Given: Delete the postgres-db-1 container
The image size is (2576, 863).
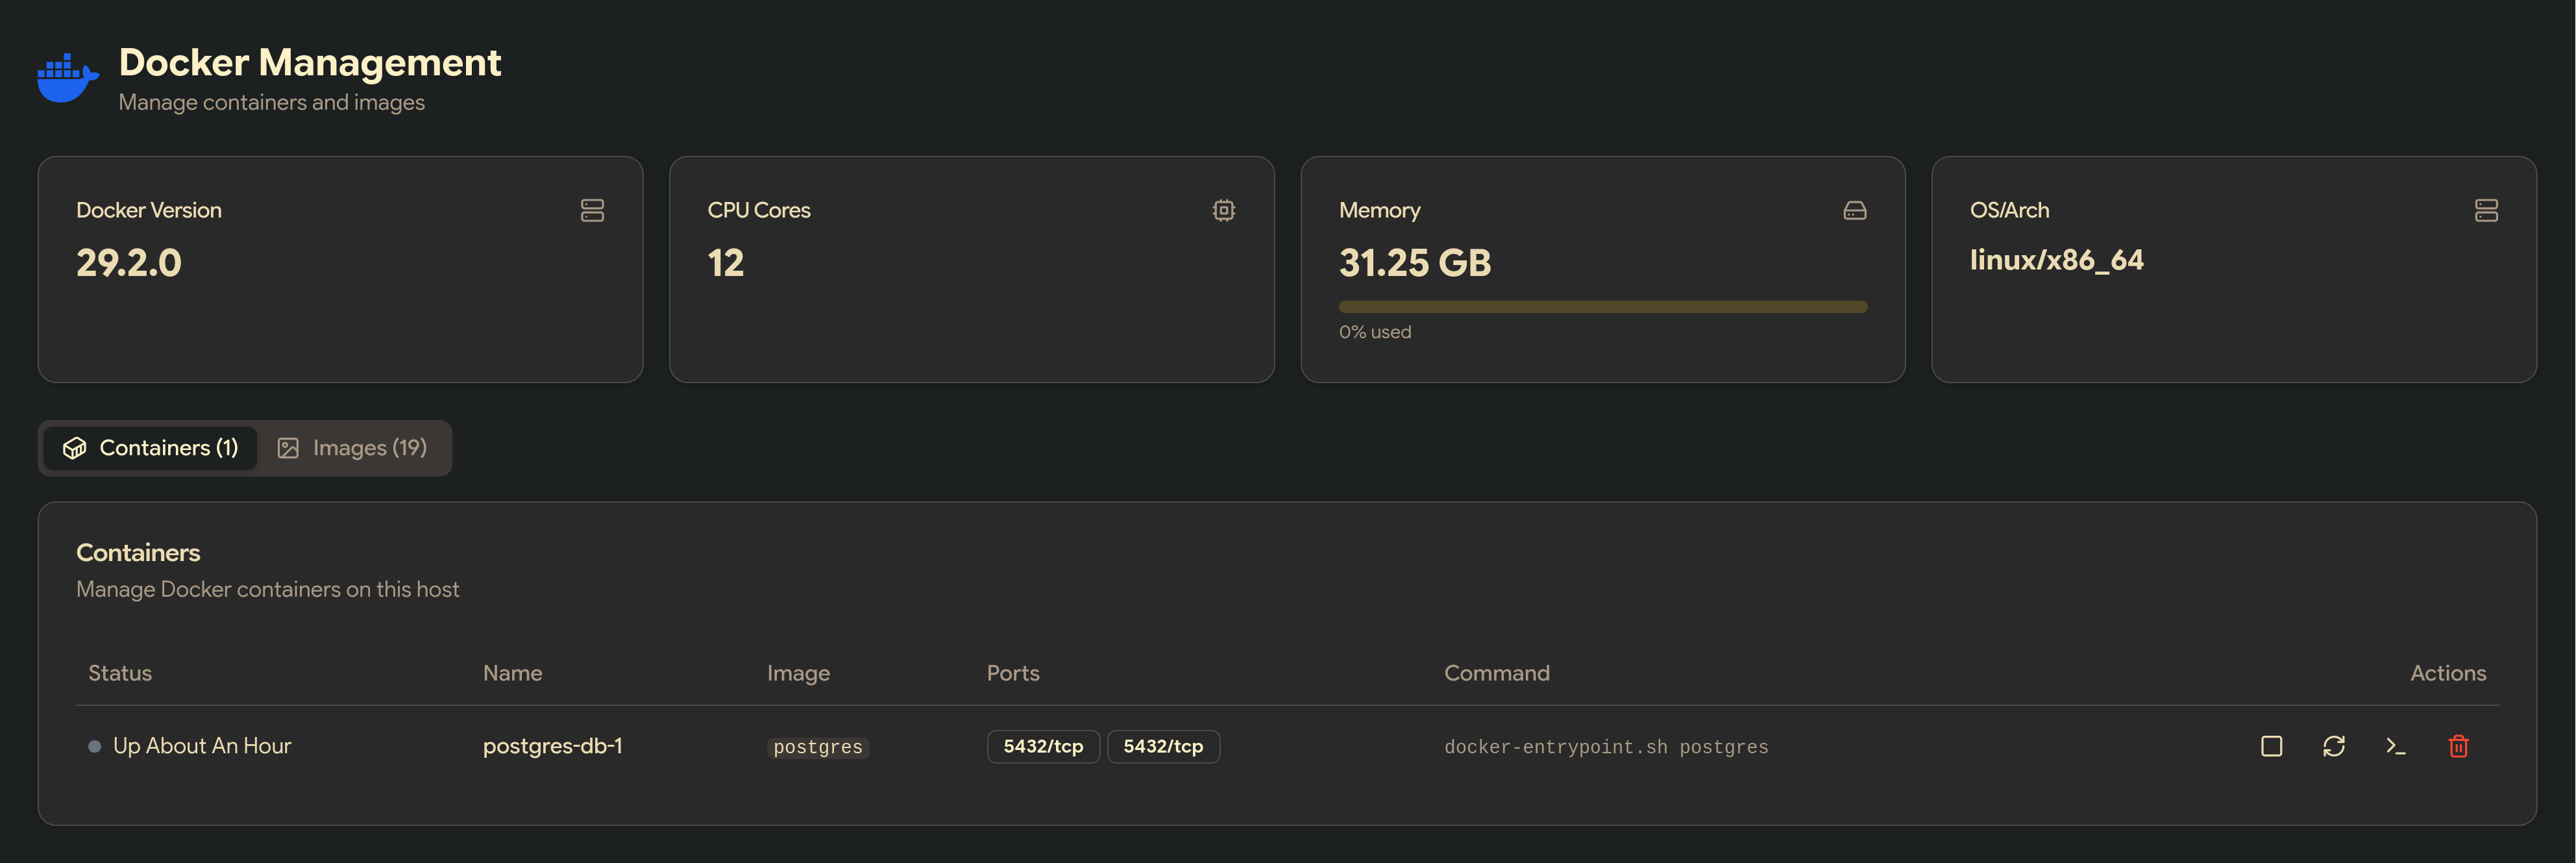Looking at the screenshot, I should pyautogui.click(x=2458, y=746).
